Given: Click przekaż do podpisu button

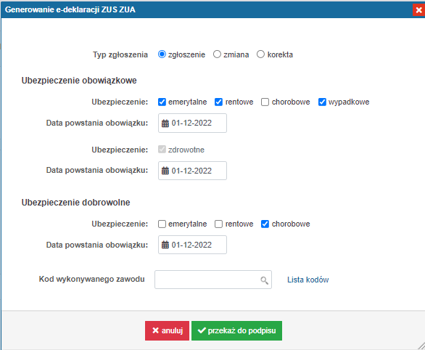Looking at the screenshot, I should (x=236, y=330).
